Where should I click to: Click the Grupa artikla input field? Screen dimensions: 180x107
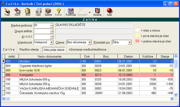pos(42,31)
